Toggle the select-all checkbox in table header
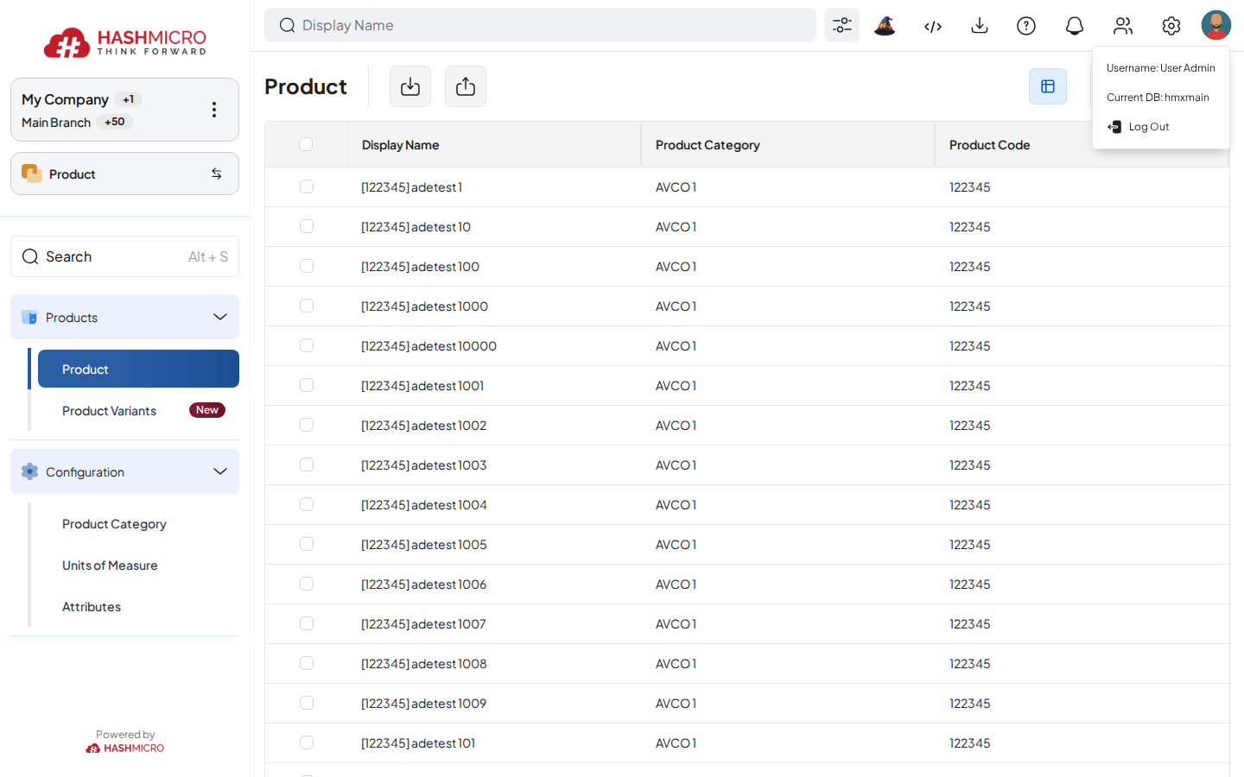 click(x=306, y=144)
